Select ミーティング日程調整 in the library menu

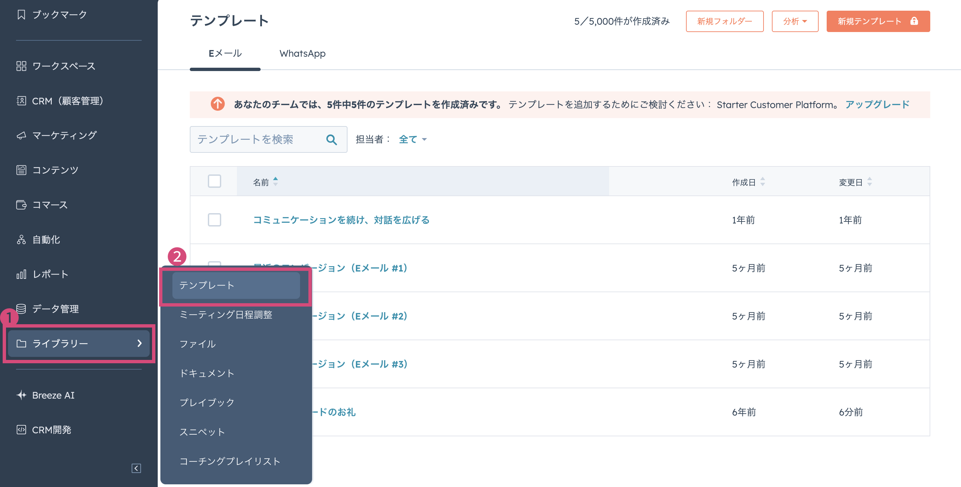point(226,315)
